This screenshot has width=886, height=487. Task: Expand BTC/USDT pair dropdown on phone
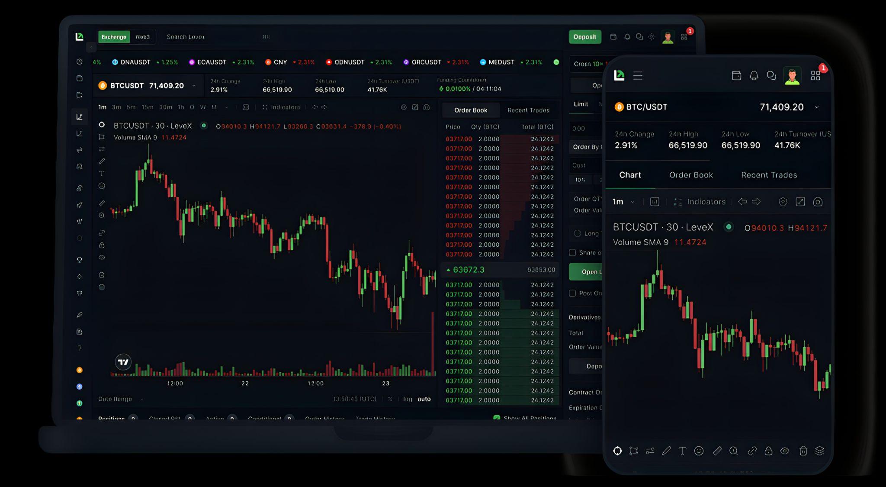[816, 107]
